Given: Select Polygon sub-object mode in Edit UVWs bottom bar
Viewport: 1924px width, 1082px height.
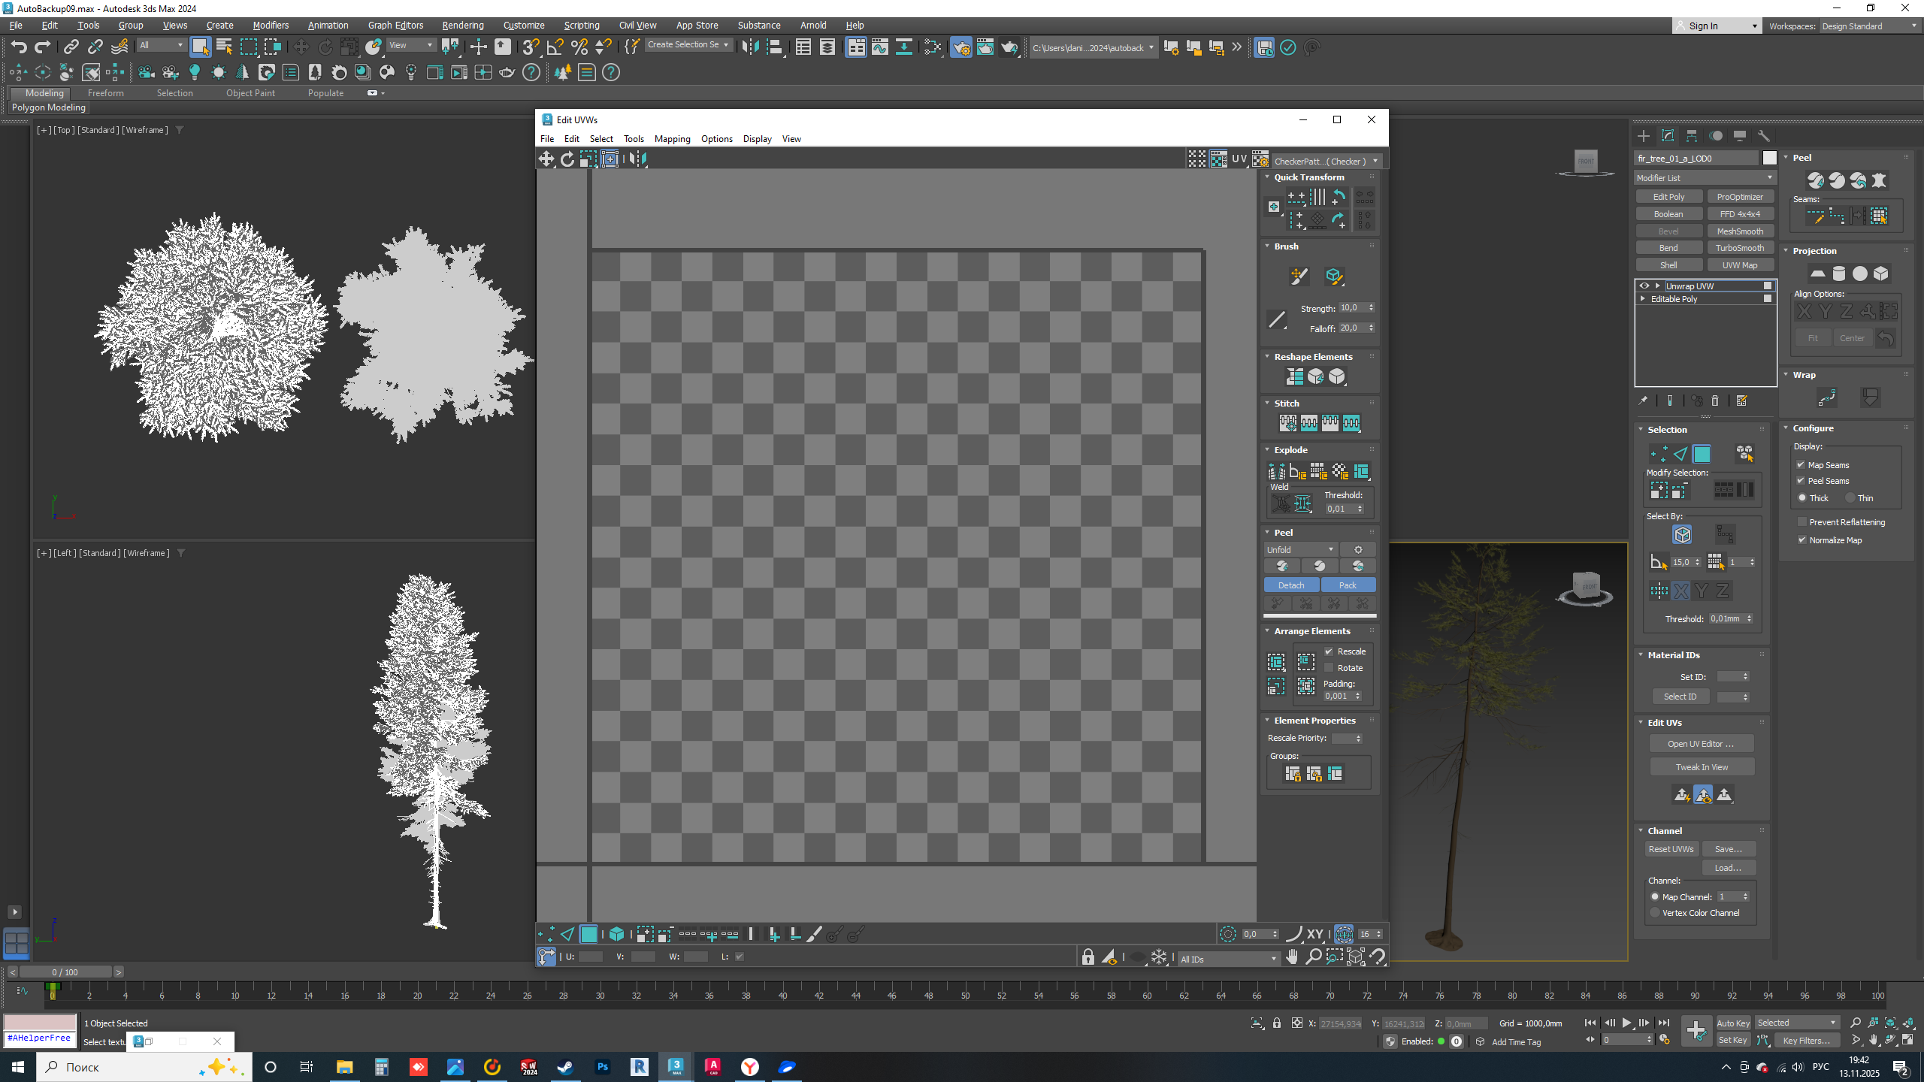Looking at the screenshot, I should pos(588,934).
